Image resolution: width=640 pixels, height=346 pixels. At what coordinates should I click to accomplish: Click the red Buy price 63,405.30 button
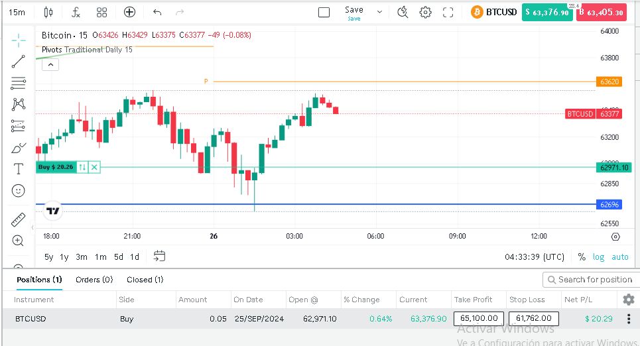602,12
